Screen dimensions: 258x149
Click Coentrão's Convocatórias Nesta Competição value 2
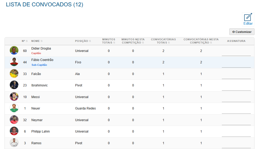[201, 62]
